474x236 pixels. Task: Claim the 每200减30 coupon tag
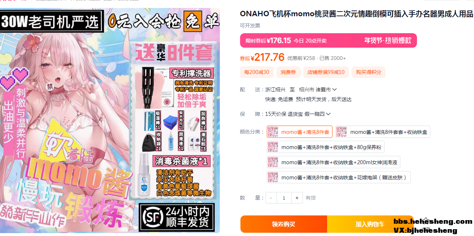[x=257, y=72]
